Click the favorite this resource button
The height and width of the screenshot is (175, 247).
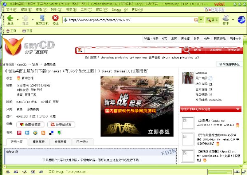pyautogui.click(x=30, y=125)
